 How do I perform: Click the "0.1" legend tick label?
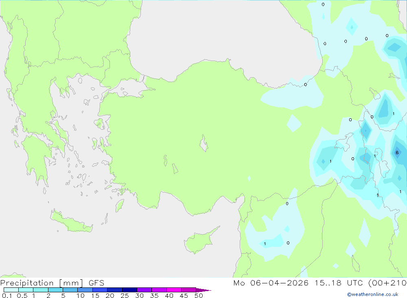(7, 296)
